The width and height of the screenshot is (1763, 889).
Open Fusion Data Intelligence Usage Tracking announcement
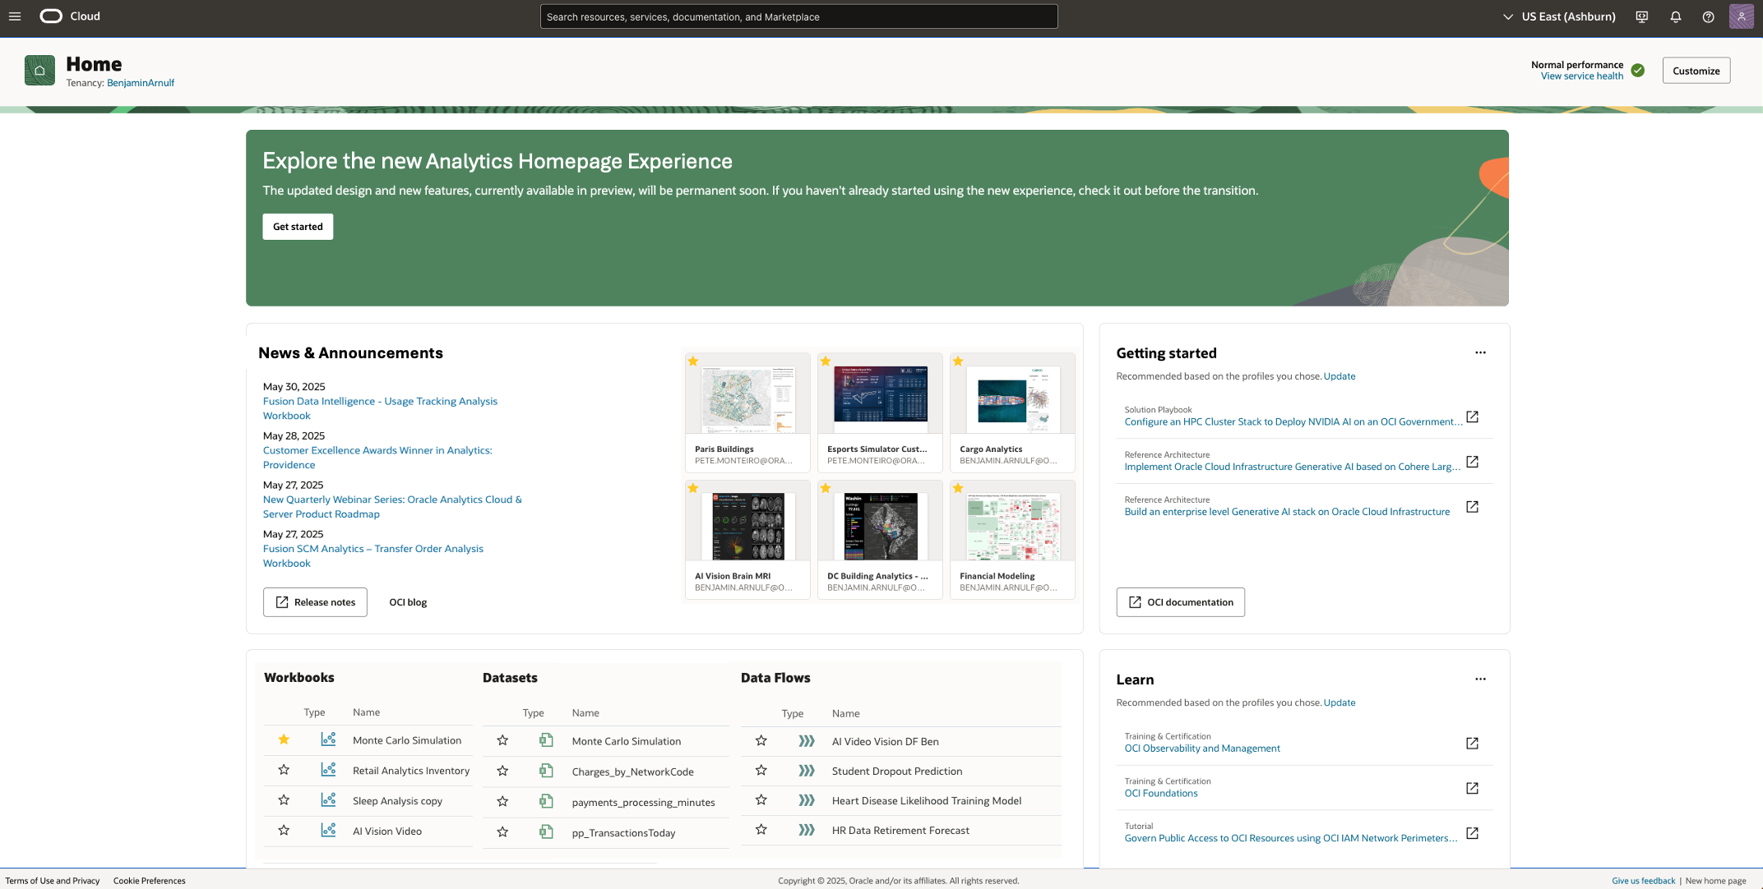pos(380,408)
